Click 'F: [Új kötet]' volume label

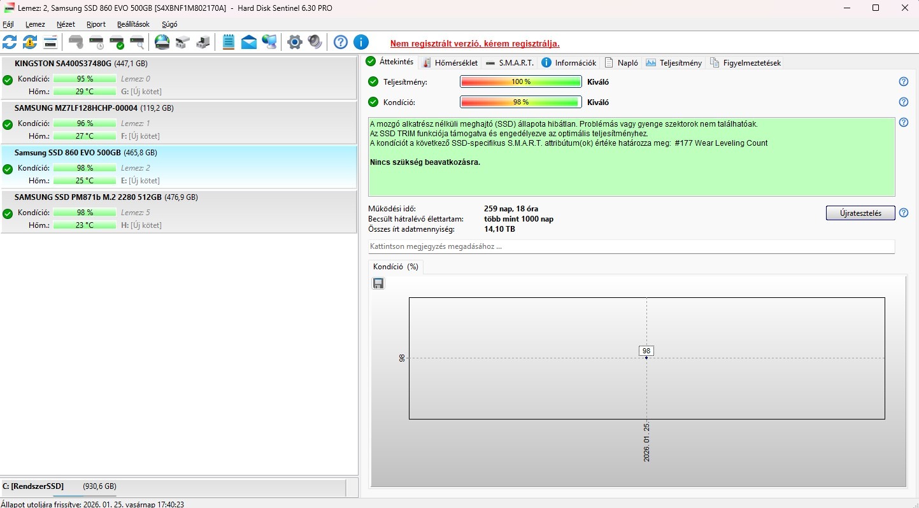tap(141, 136)
